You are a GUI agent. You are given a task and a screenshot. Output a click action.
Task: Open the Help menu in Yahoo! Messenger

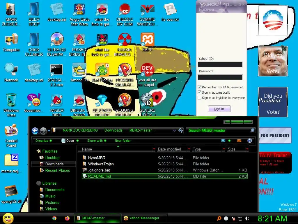tap(222, 10)
